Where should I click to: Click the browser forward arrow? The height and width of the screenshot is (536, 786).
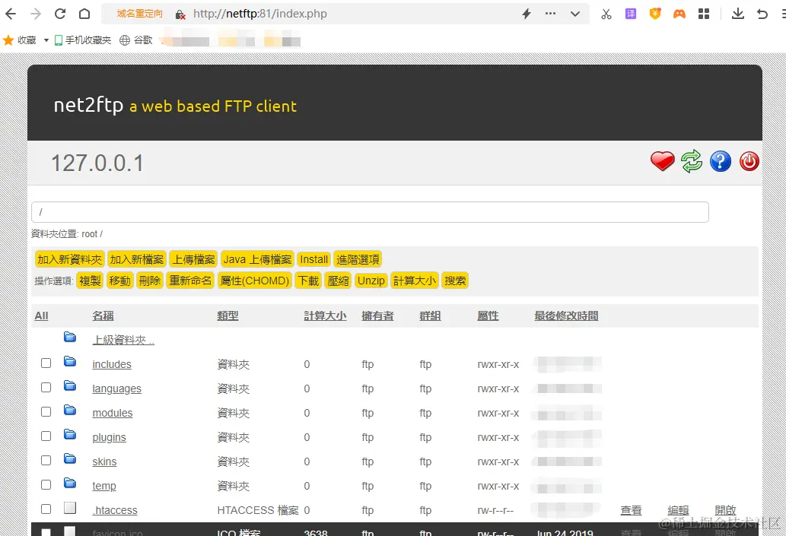coord(36,14)
